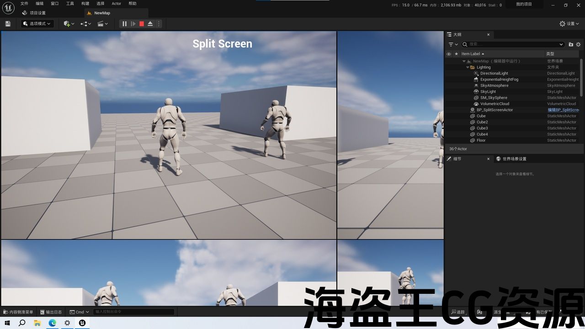Click the save level floppy disk icon
Image resolution: width=585 pixels, height=329 pixels.
click(x=8, y=24)
